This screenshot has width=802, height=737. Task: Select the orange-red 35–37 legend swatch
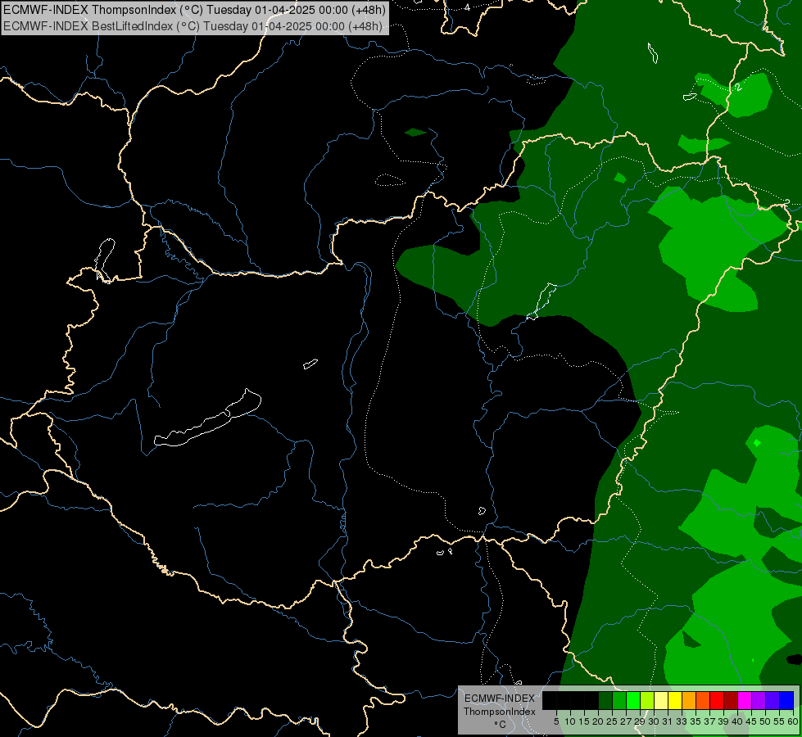(x=703, y=700)
